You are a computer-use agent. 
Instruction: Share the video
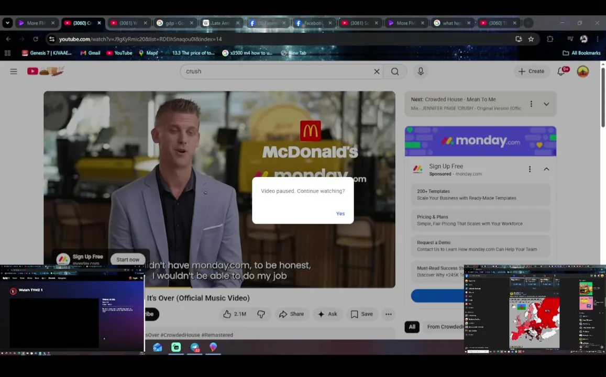click(291, 314)
